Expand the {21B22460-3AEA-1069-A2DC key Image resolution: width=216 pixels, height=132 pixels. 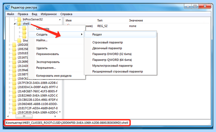pos(10,96)
